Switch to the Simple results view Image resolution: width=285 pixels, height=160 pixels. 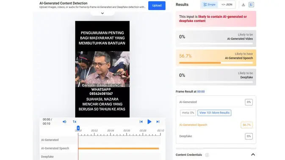pos(209,5)
